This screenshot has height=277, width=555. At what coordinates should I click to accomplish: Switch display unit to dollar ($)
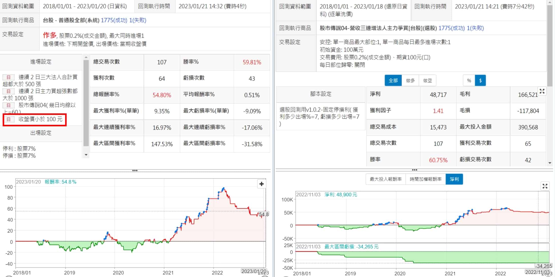(480, 80)
